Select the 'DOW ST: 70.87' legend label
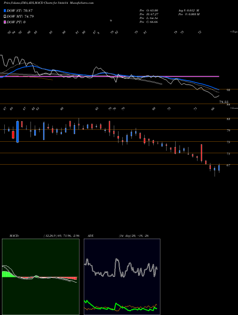This screenshot has width=238, height=315. click(x=20, y=11)
